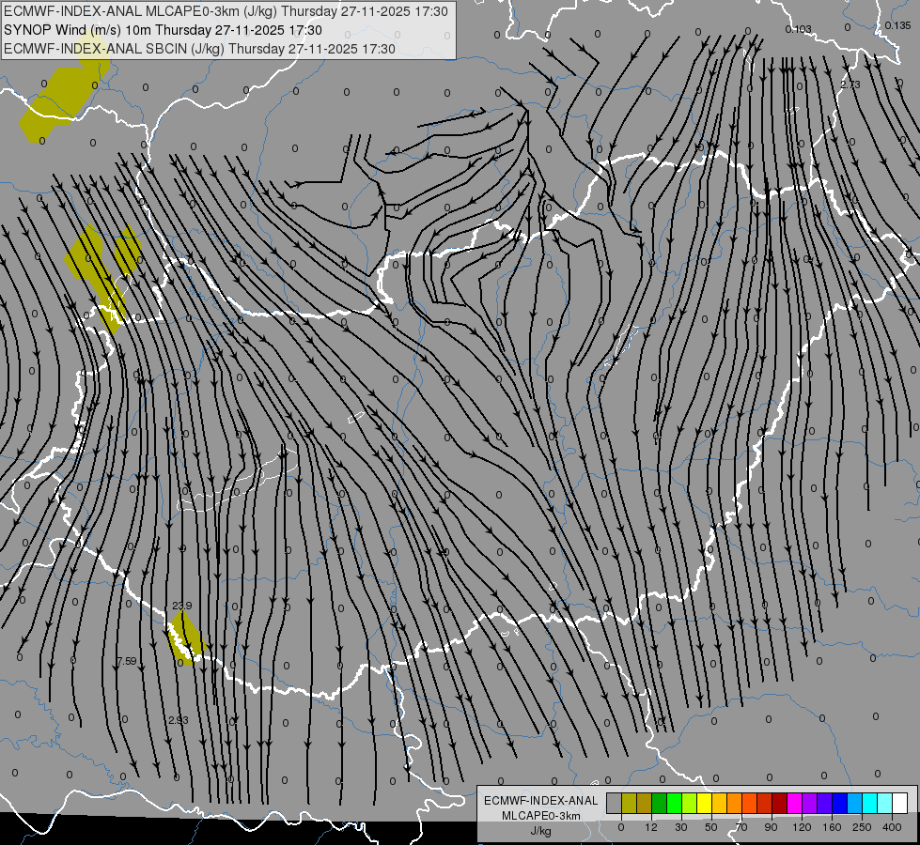This screenshot has height=845, width=920.
Task: Pick the cyan swatch in the color bar
Action: coord(869,804)
